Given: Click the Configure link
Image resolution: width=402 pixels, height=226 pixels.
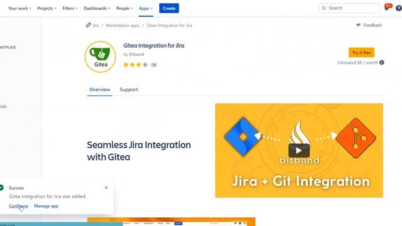Looking at the screenshot, I should (18, 206).
